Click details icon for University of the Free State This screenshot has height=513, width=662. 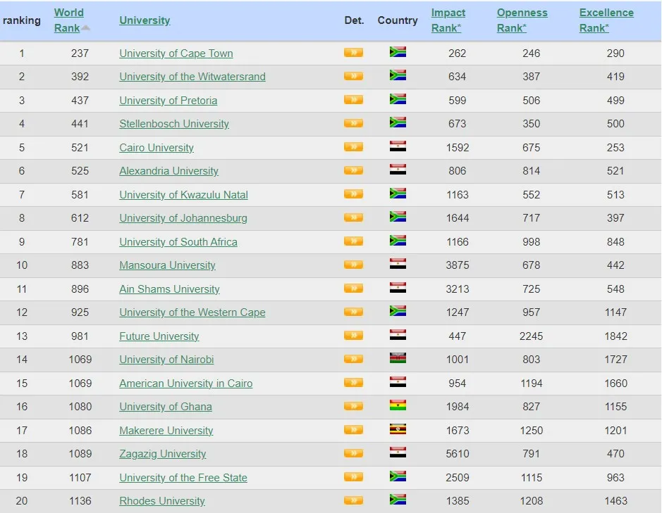(353, 477)
